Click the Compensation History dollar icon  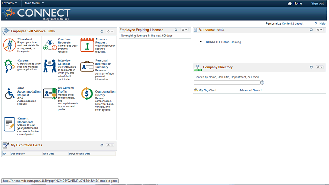point(87,94)
